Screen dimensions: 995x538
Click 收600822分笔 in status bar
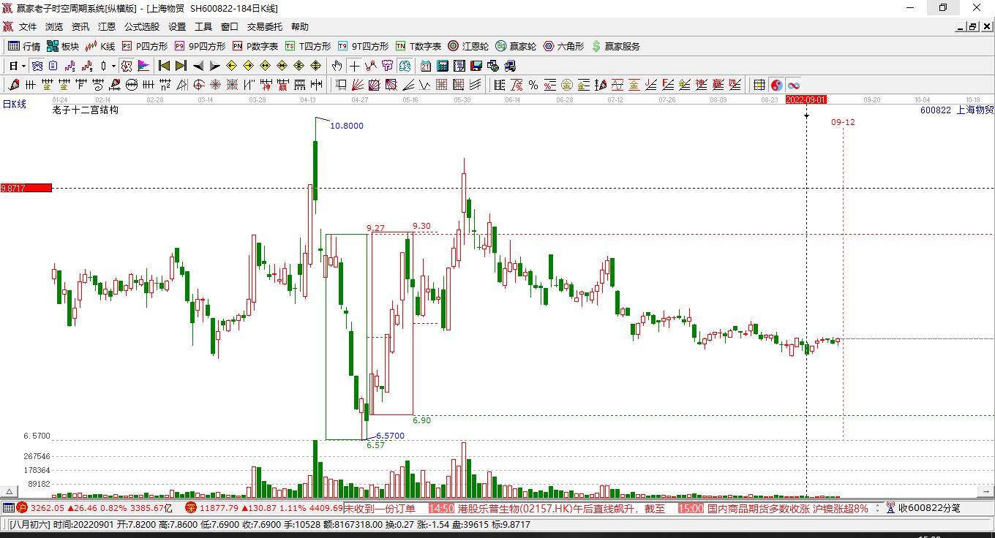tap(929, 508)
